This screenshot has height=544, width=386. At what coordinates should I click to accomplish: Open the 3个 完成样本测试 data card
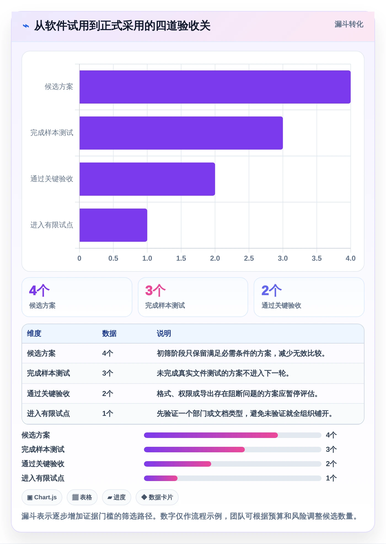(x=193, y=297)
